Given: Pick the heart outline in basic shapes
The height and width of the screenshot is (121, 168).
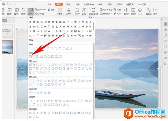Looking at the screenshot, I should [83, 69].
